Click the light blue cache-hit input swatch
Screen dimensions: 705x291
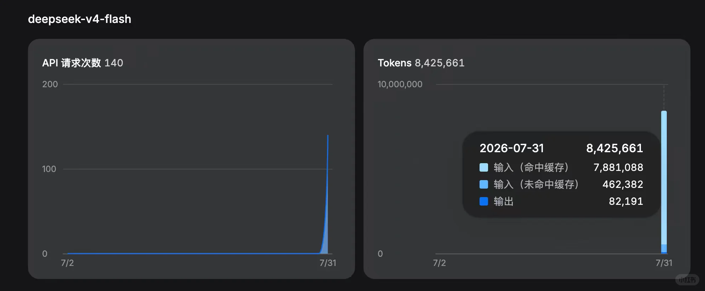(483, 167)
